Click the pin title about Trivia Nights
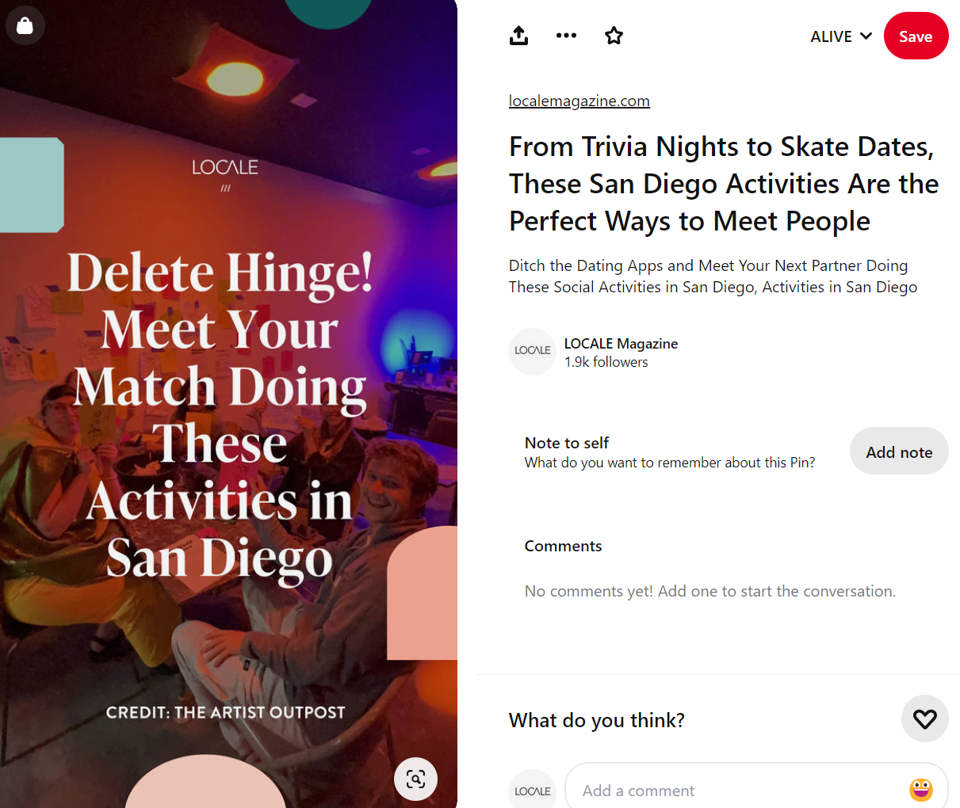Screen dimensions: 960x808 [723, 184]
